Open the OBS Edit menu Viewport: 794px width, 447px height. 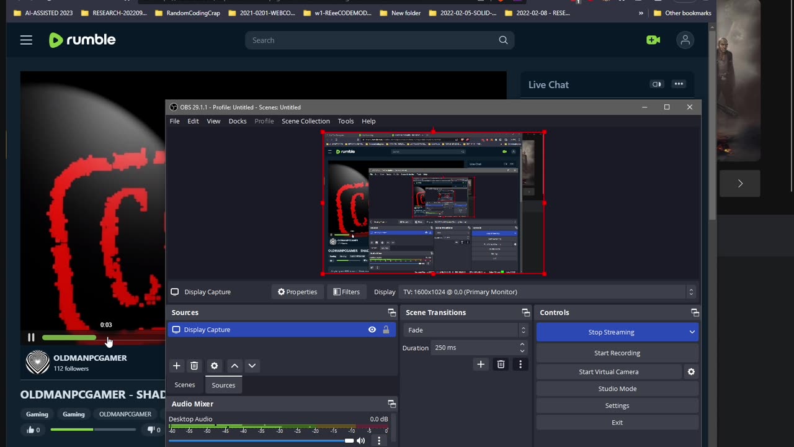pyautogui.click(x=194, y=121)
